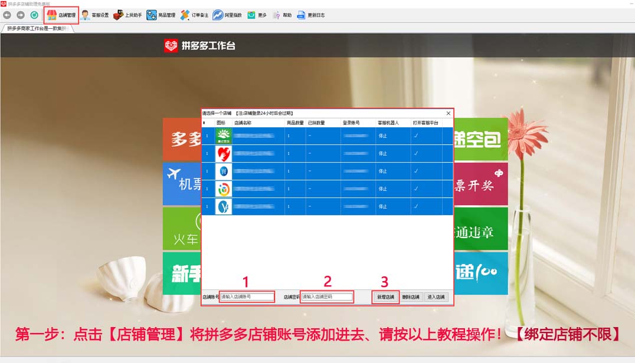635x363 pixels.
Task: Go forward with the right arrow button
Action: click(21, 15)
